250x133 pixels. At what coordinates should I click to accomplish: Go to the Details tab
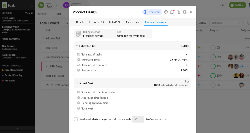80,22
